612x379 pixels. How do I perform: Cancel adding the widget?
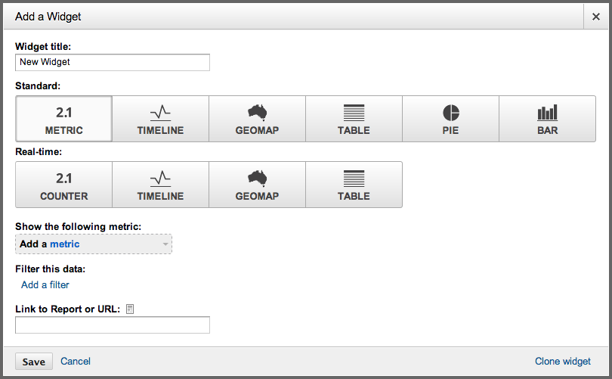pyautogui.click(x=76, y=361)
